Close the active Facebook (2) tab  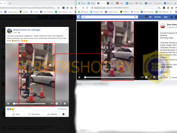104,3
